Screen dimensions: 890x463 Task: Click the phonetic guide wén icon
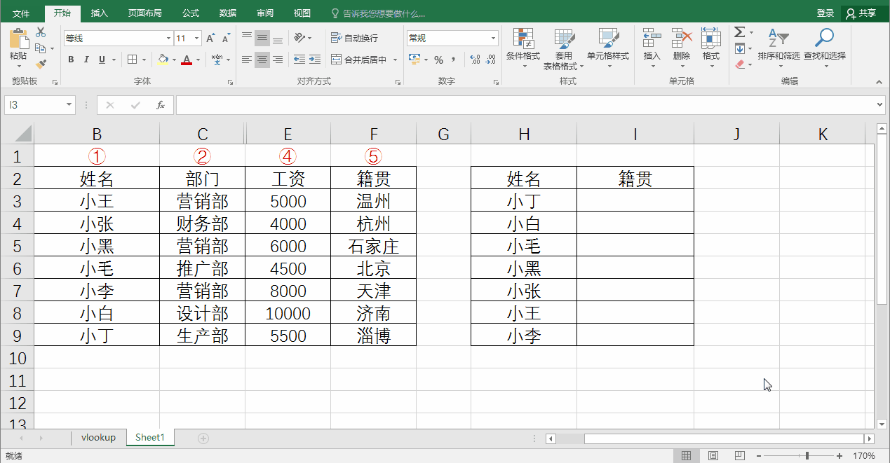pos(217,60)
